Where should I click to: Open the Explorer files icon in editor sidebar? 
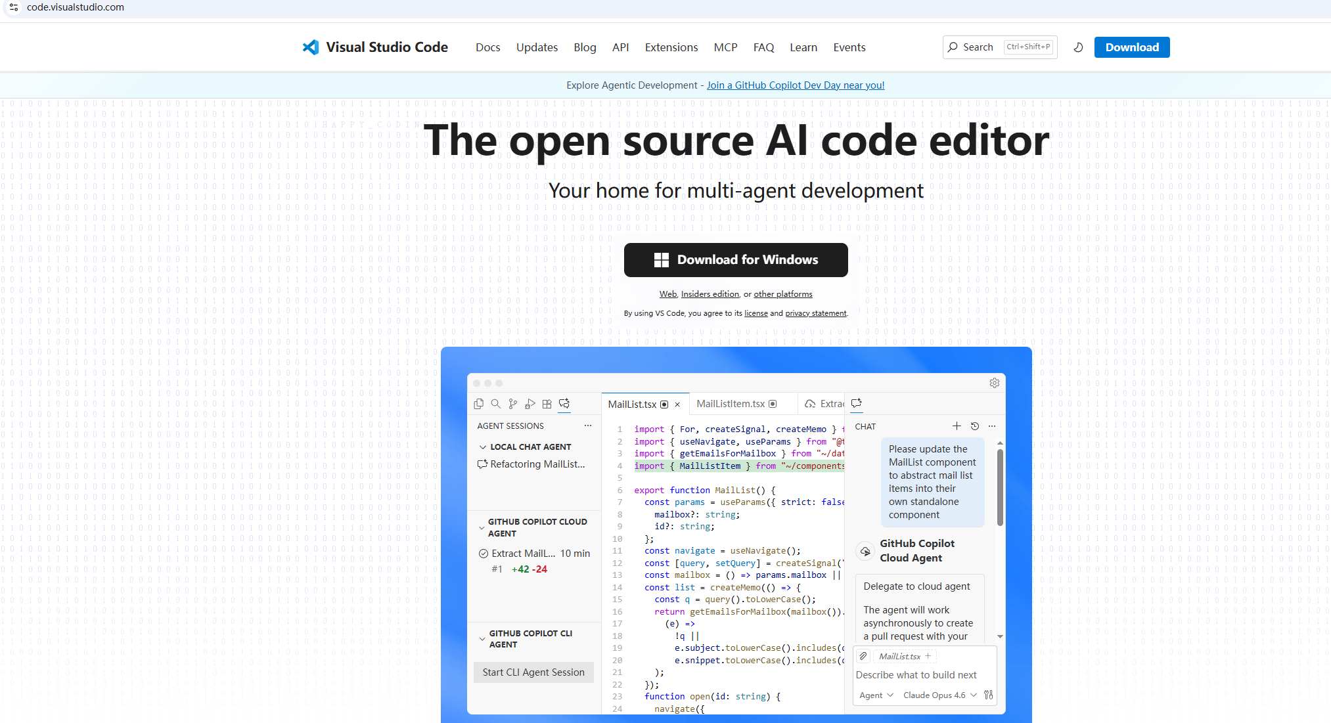tap(479, 404)
